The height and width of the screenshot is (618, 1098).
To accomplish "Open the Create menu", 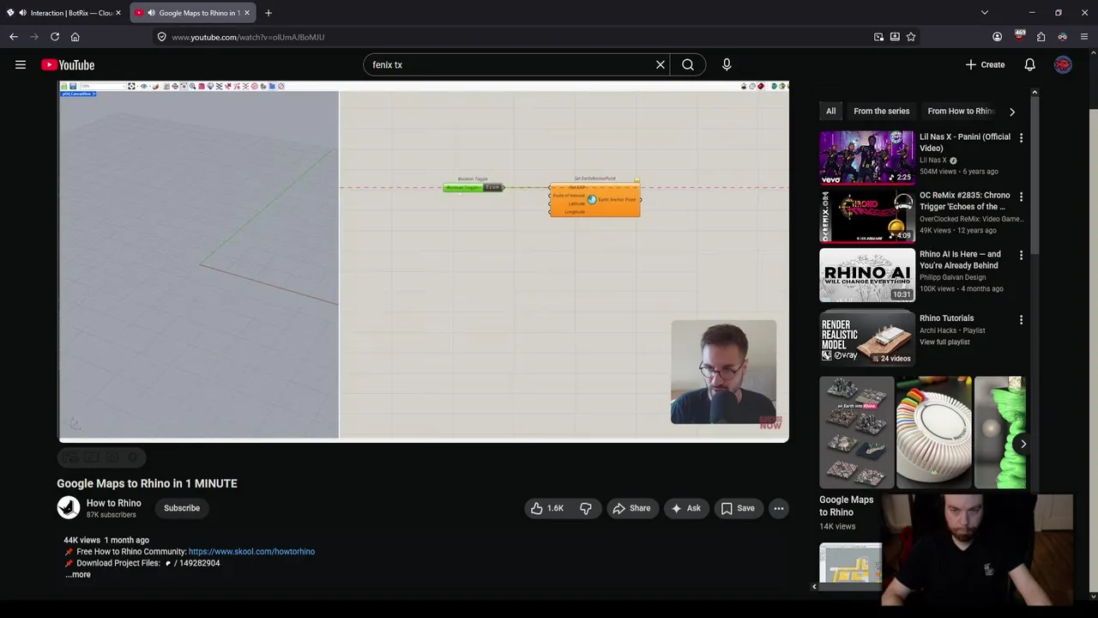I will (985, 64).
